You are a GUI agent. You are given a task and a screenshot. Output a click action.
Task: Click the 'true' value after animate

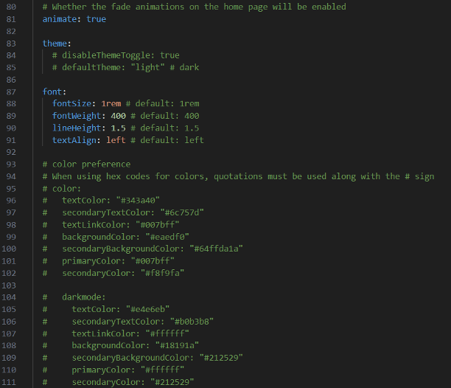[96, 18]
